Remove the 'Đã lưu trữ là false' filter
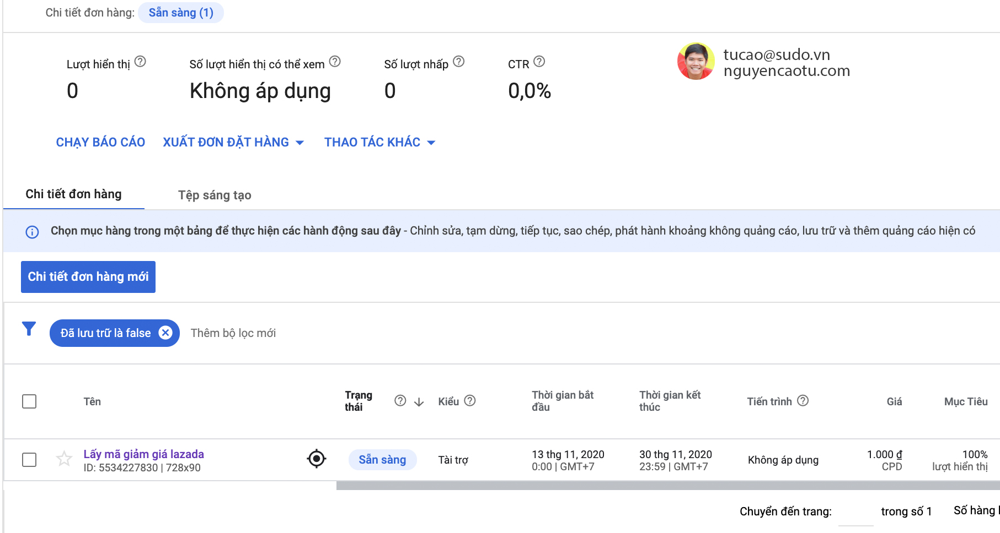The height and width of the screenshot is (533, 1000). click(165, 333)
